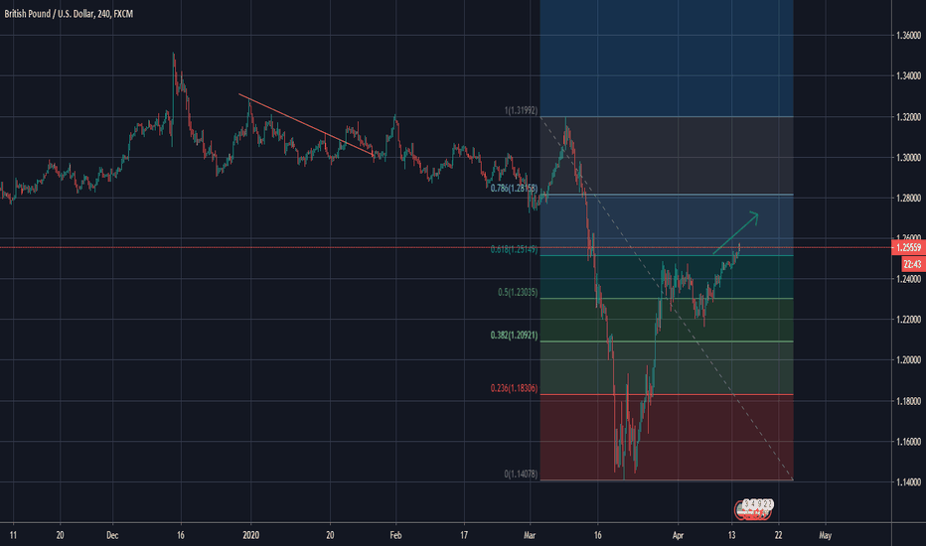Click the 1.36000 price scale label
This screenshot has width=926, height=546.
[908, 36]
